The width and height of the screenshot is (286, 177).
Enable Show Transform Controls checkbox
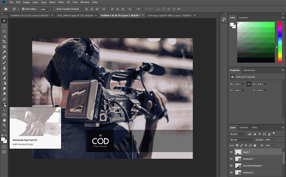click(x=54, y=9)
